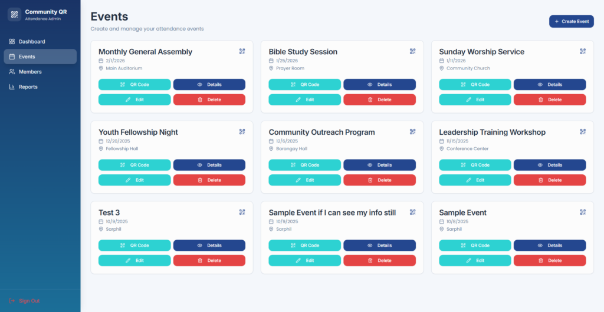Click QR icon on Community Outreach Program card
Viewport: 604px width, 312px height.
click(x=412, y=132)
